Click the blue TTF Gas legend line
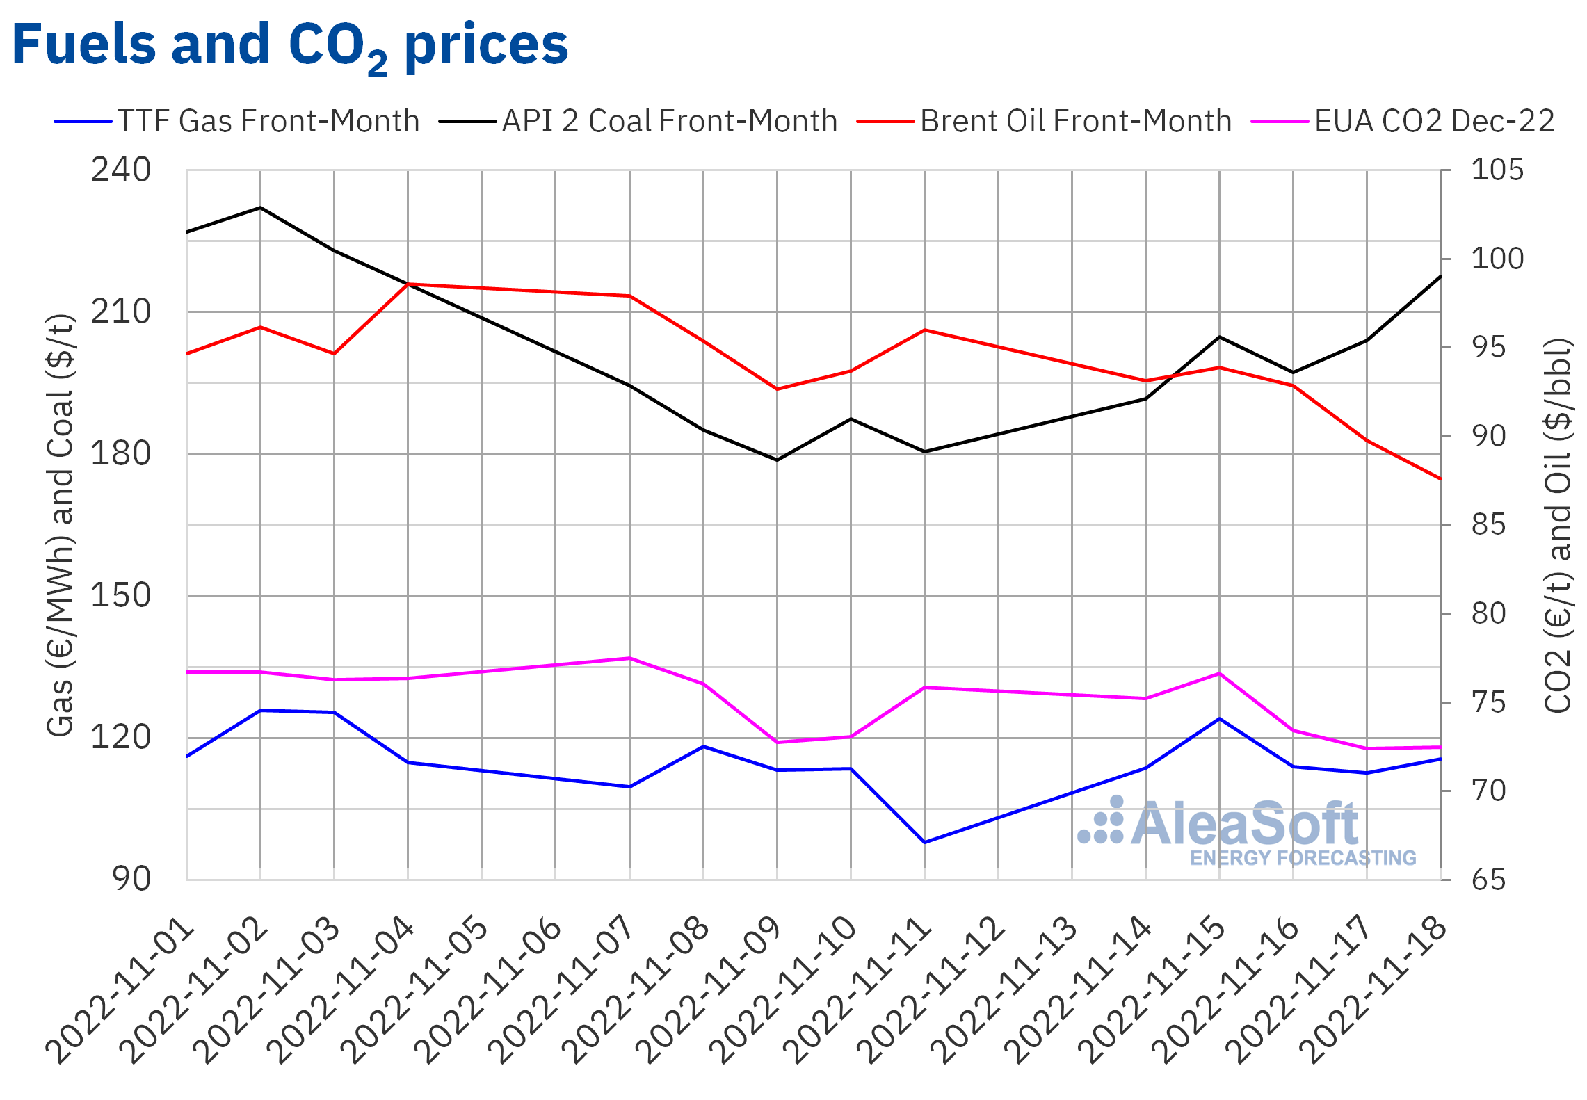 (83, 122)
